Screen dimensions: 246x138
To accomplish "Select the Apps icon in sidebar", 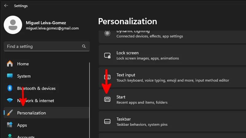I will point(10,125).
